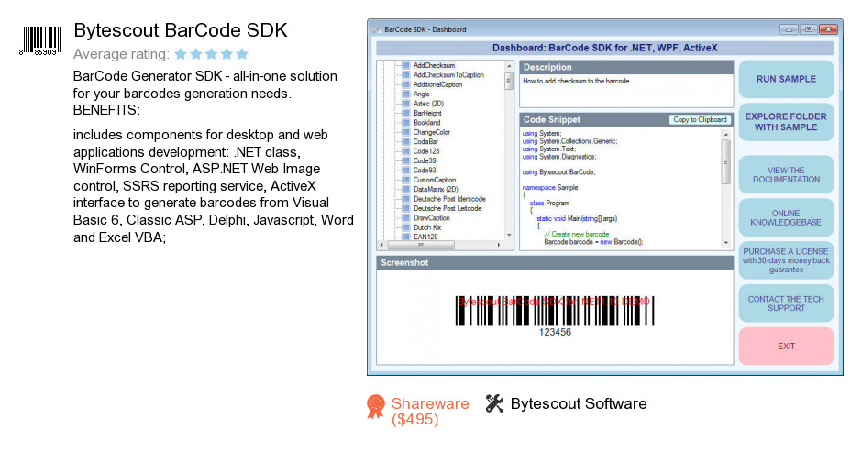The image size is (862, 452).
Task: Click the 'using Bytescout.BarCode;' code line
Action: [x=558, y=172]
